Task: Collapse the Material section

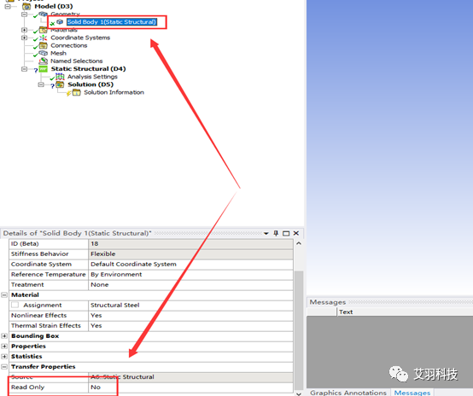Action: 4,295
